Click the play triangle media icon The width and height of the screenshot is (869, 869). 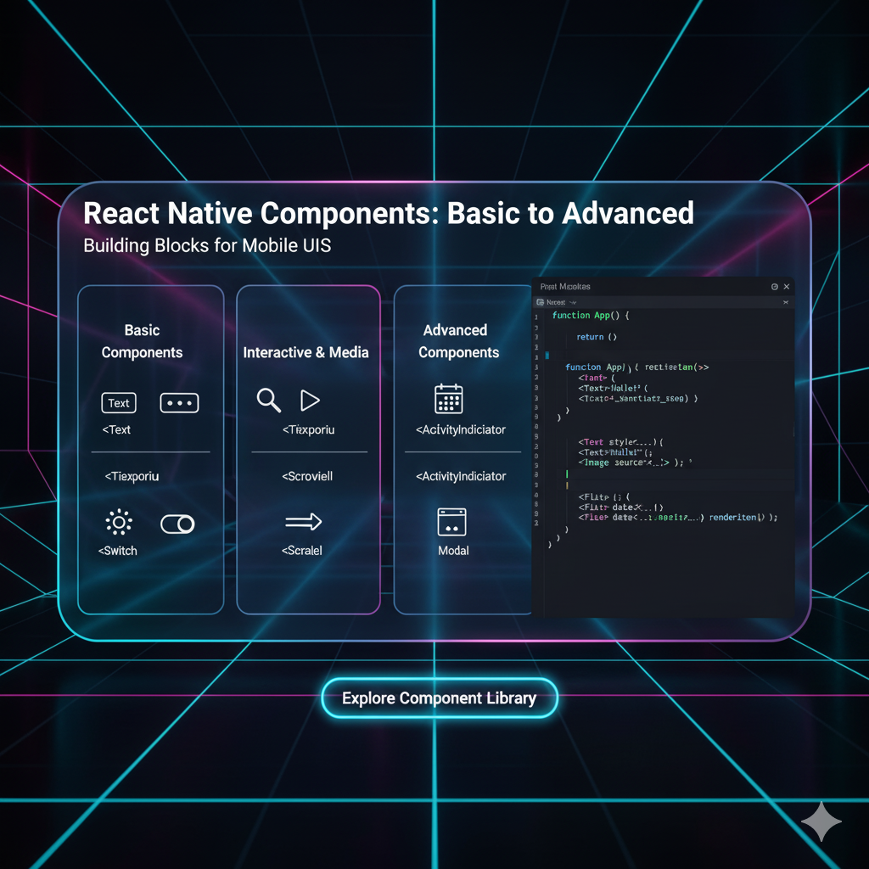[x=311, y=400]
